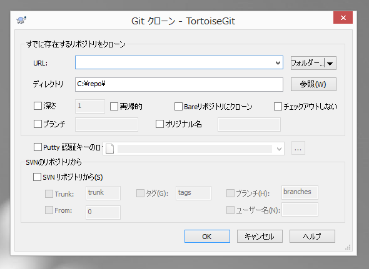Toggle the タグ(G): checkbox
This screenshot has width=369, height=269.
pyautogui.click(x=140, y=193)
